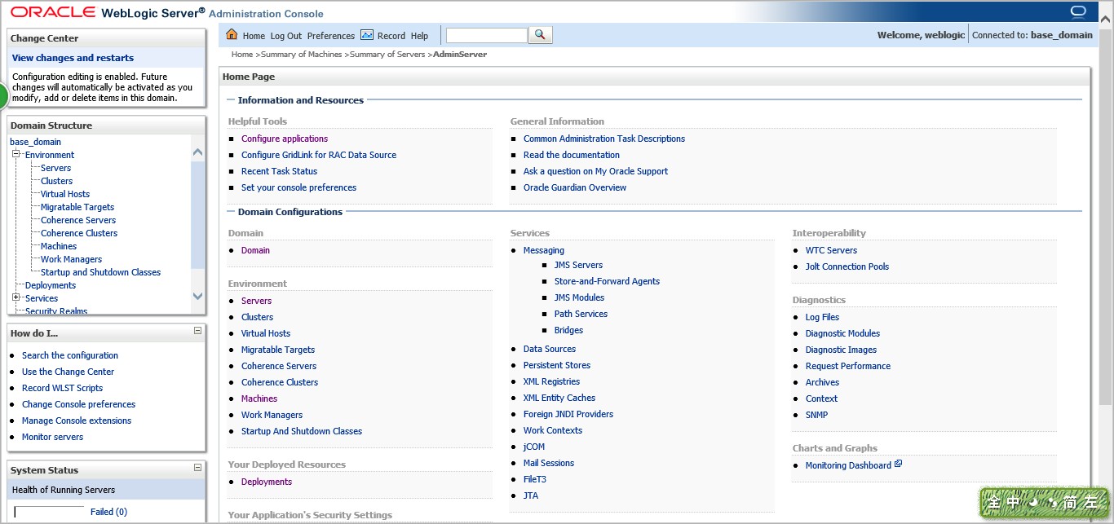Screen dimensions: 1114x524
Task: Open Servers link under Environment section
Action: tap(256, 301)
